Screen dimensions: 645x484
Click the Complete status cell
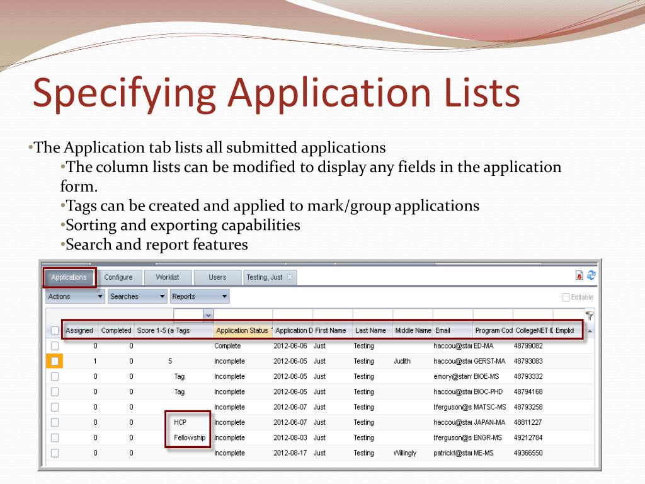227,346
